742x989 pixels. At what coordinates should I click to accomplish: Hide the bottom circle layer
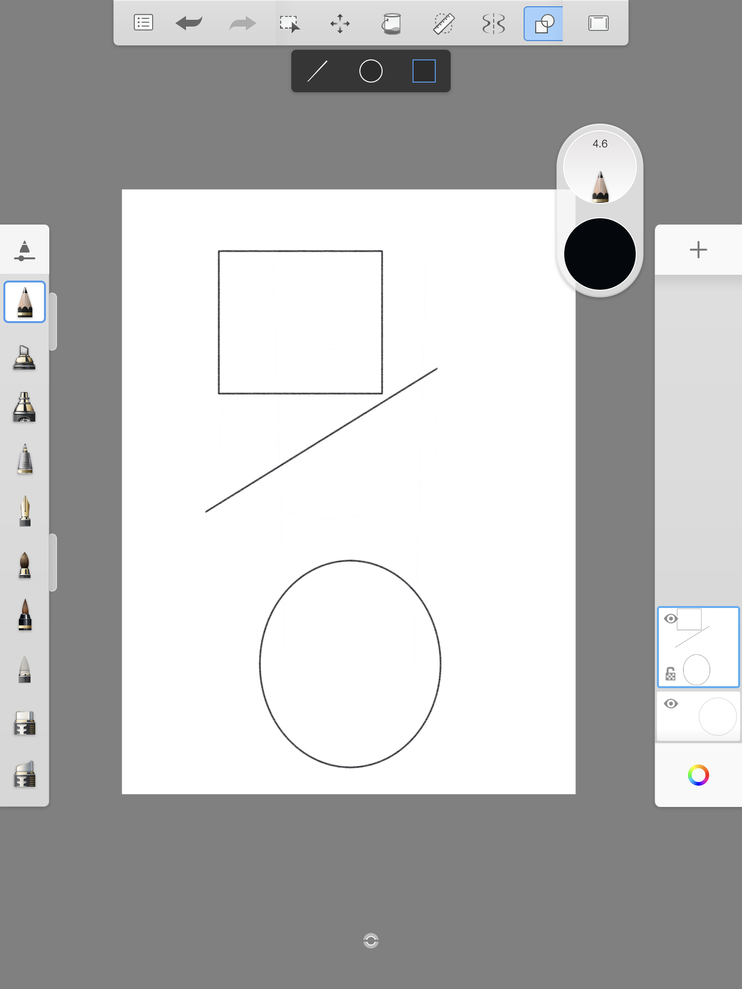click(671, 704)
